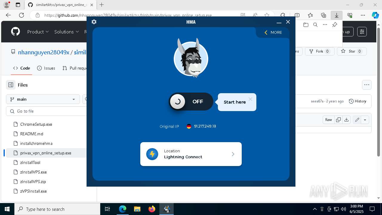Open nhannguyen28049x profile link
This screenshot has width=382, height=215.
click(44, 52)
